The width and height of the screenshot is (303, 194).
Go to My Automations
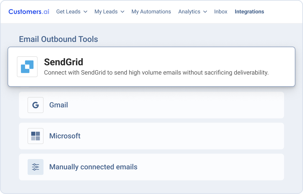(151, 12)
